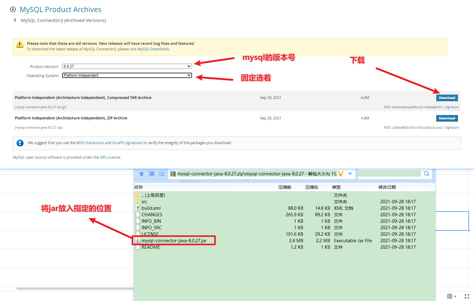Open the Operating System dropdown

pyautogui.click(x=127, y=75)
